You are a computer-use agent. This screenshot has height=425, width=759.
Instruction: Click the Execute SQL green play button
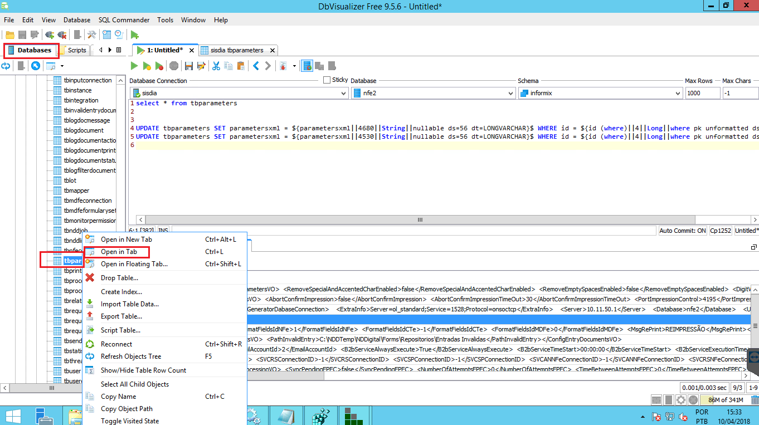[x=134, y=66]
